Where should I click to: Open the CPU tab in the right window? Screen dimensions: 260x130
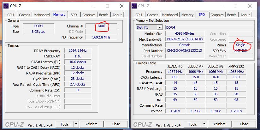(139, 15)
